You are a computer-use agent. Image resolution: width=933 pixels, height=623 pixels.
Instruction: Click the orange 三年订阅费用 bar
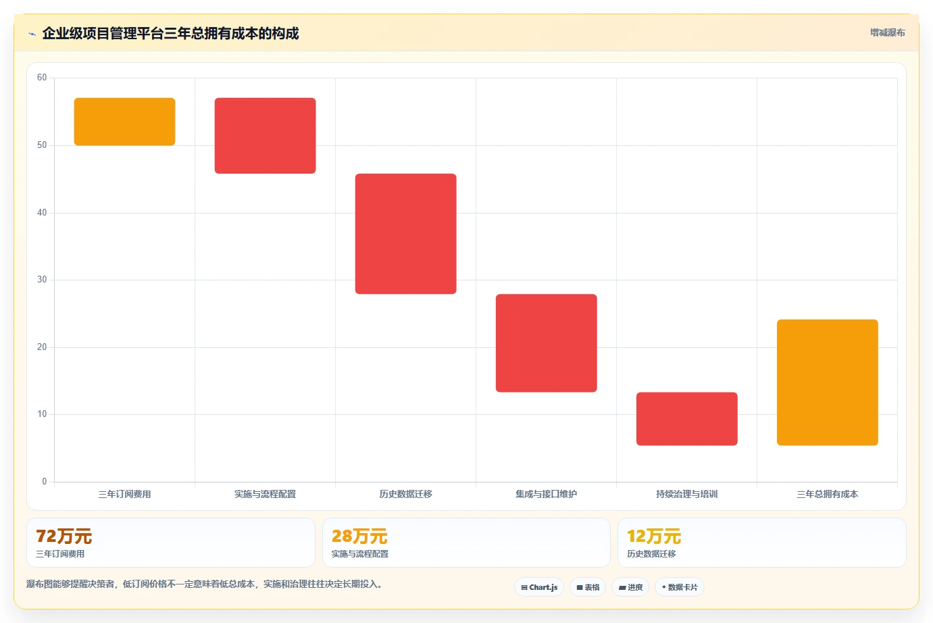pyautogui.click(x=124, y=122)
